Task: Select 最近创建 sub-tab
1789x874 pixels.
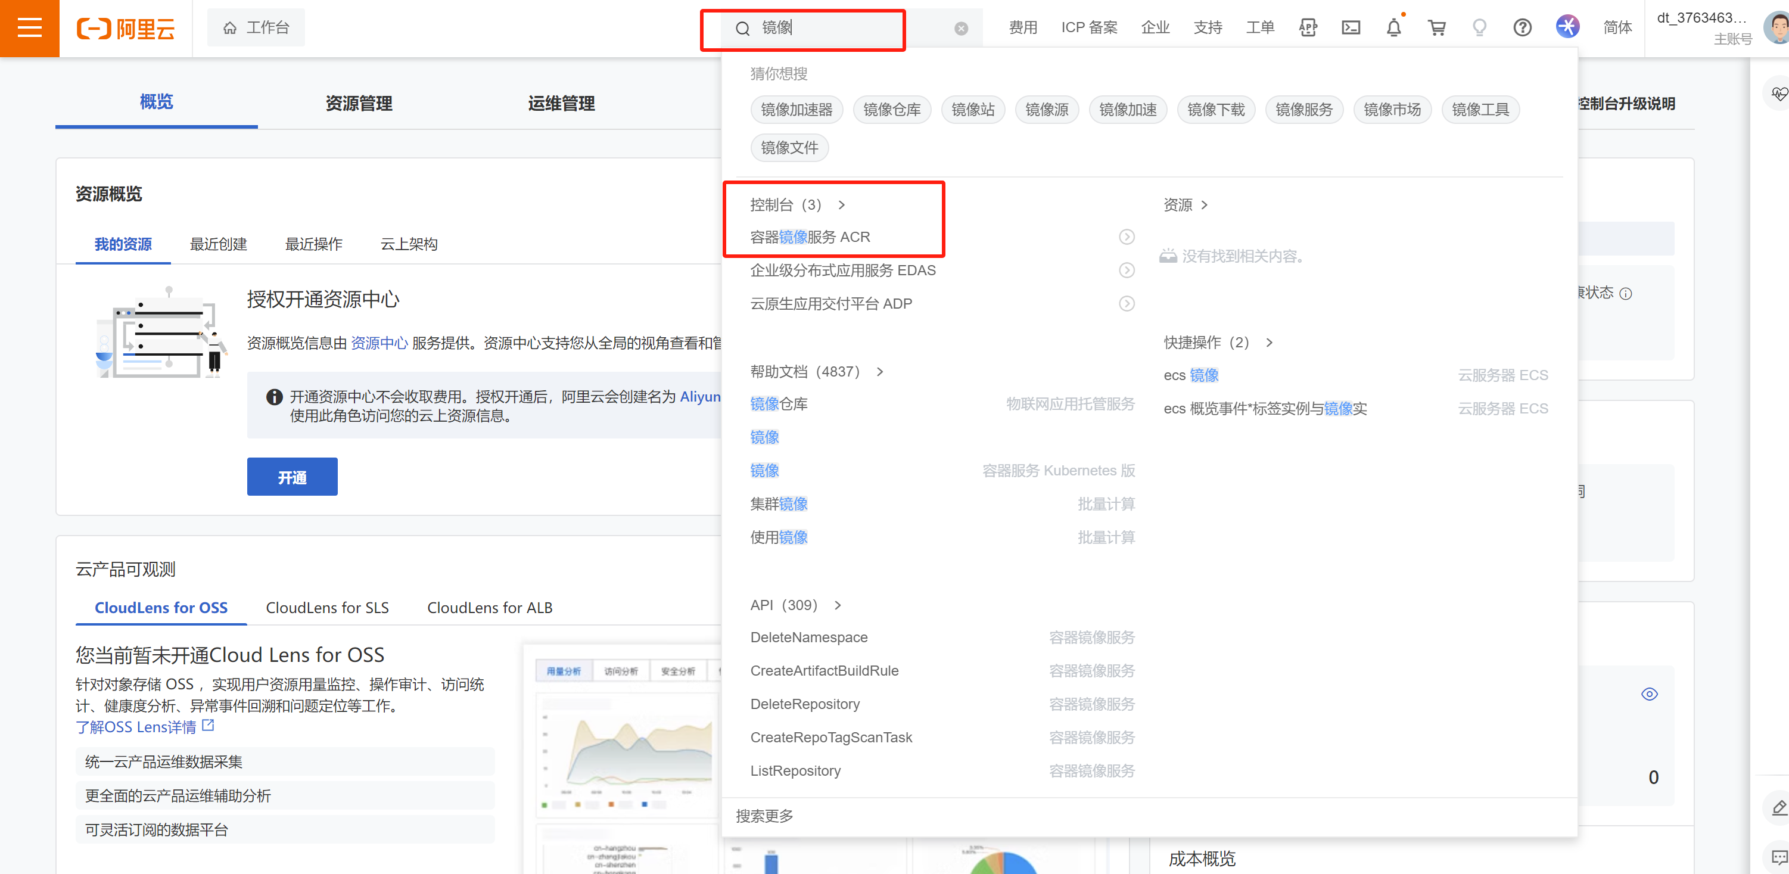Action: [219, 244]
